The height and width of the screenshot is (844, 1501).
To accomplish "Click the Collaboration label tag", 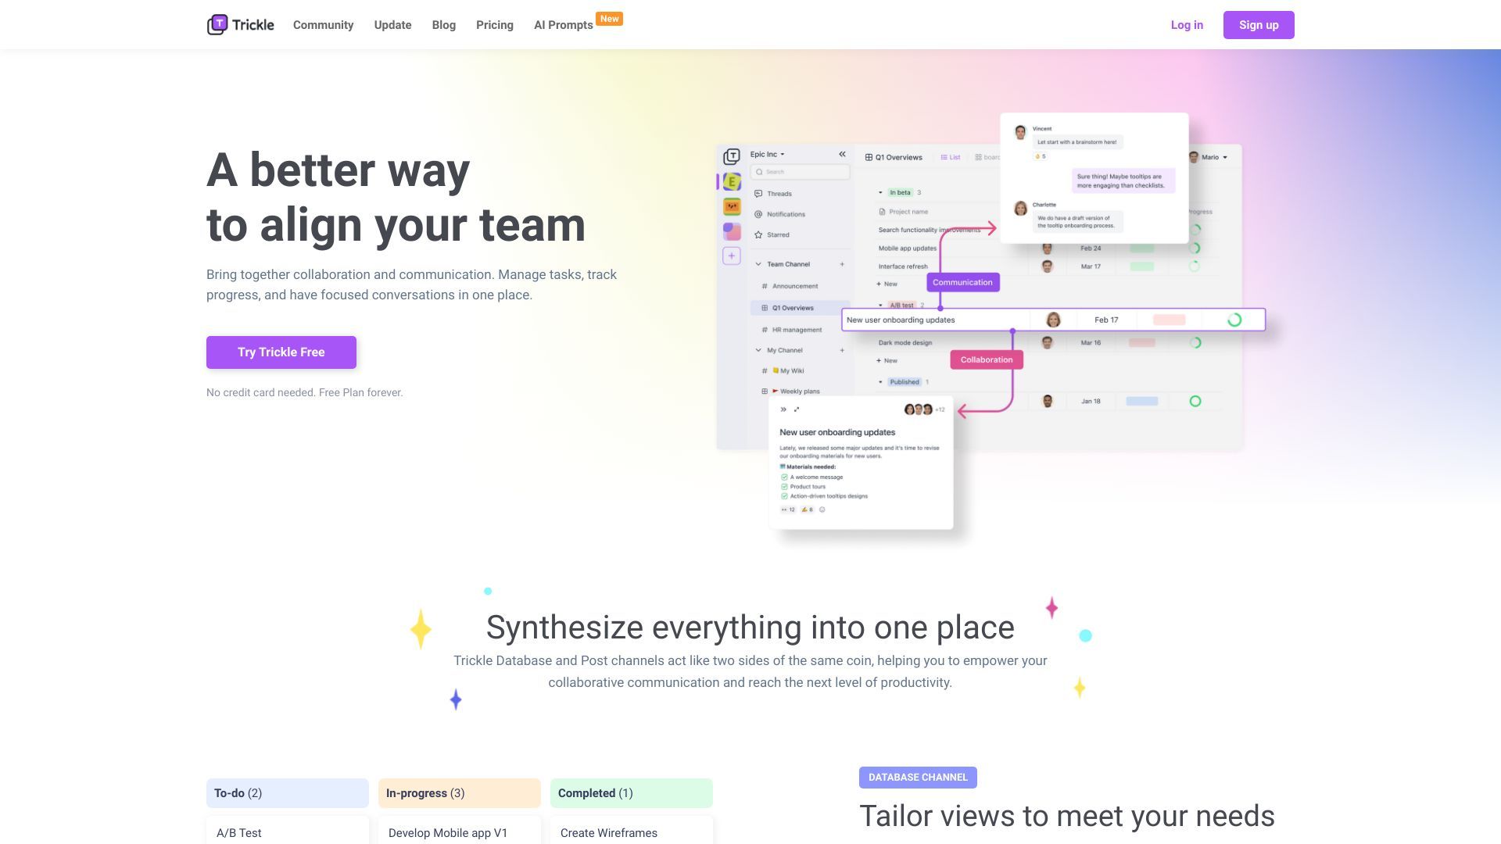I will [987, 359].
